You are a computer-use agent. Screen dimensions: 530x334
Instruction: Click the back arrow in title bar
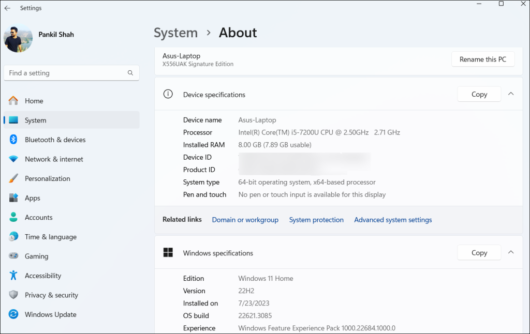coord(8,8)
